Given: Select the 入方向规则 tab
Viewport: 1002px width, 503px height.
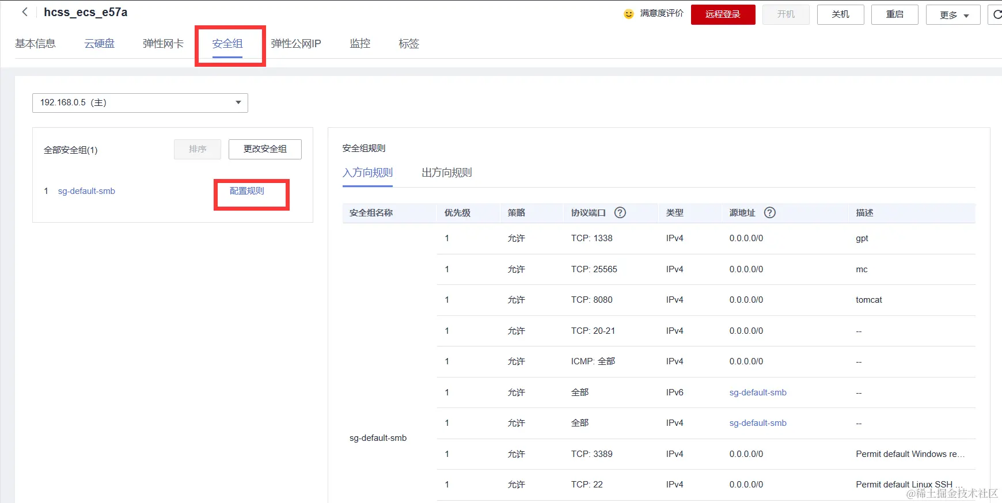Looking at the screenshot, I should [367, 173].
